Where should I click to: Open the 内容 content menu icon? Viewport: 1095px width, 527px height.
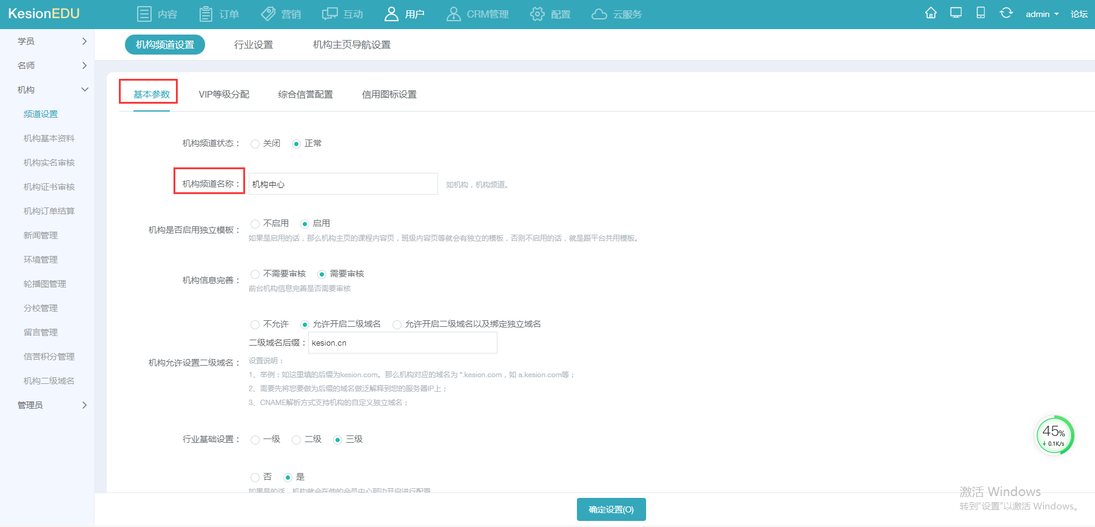pos(144,14)
